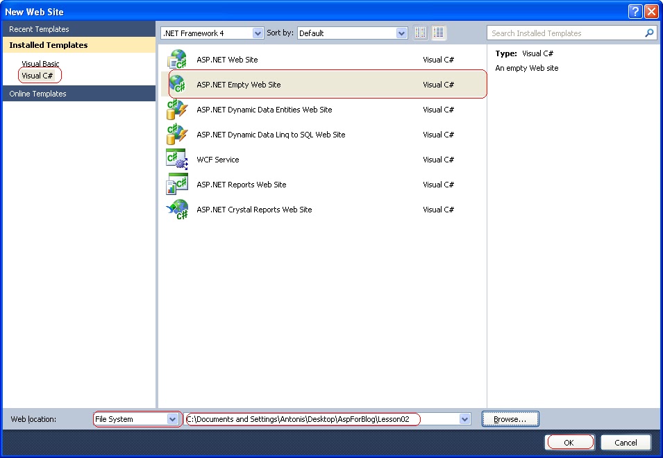
Task: Click the Dynamic Data Linq to SQL icon
Action: click(177, 135)
